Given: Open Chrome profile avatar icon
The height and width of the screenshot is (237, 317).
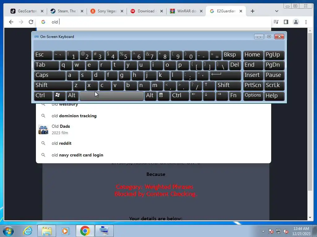Looking at the screenshot, I should coord(296,22).
